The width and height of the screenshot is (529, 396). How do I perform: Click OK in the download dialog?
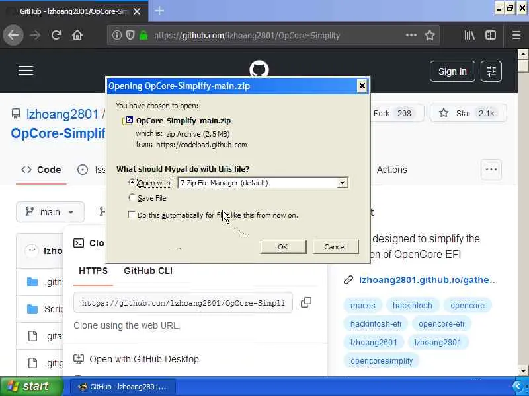283,247
